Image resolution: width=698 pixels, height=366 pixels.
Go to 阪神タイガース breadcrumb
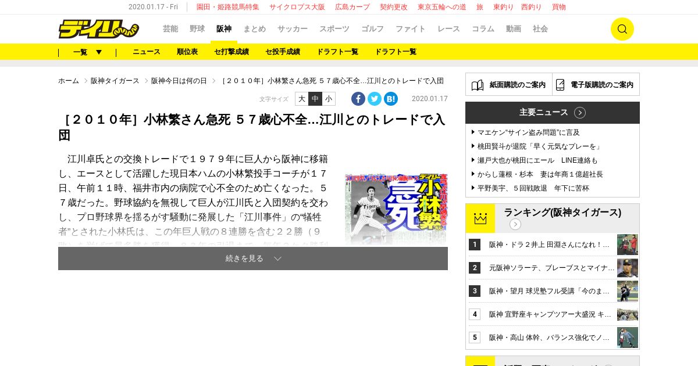(x=115, y=81)
